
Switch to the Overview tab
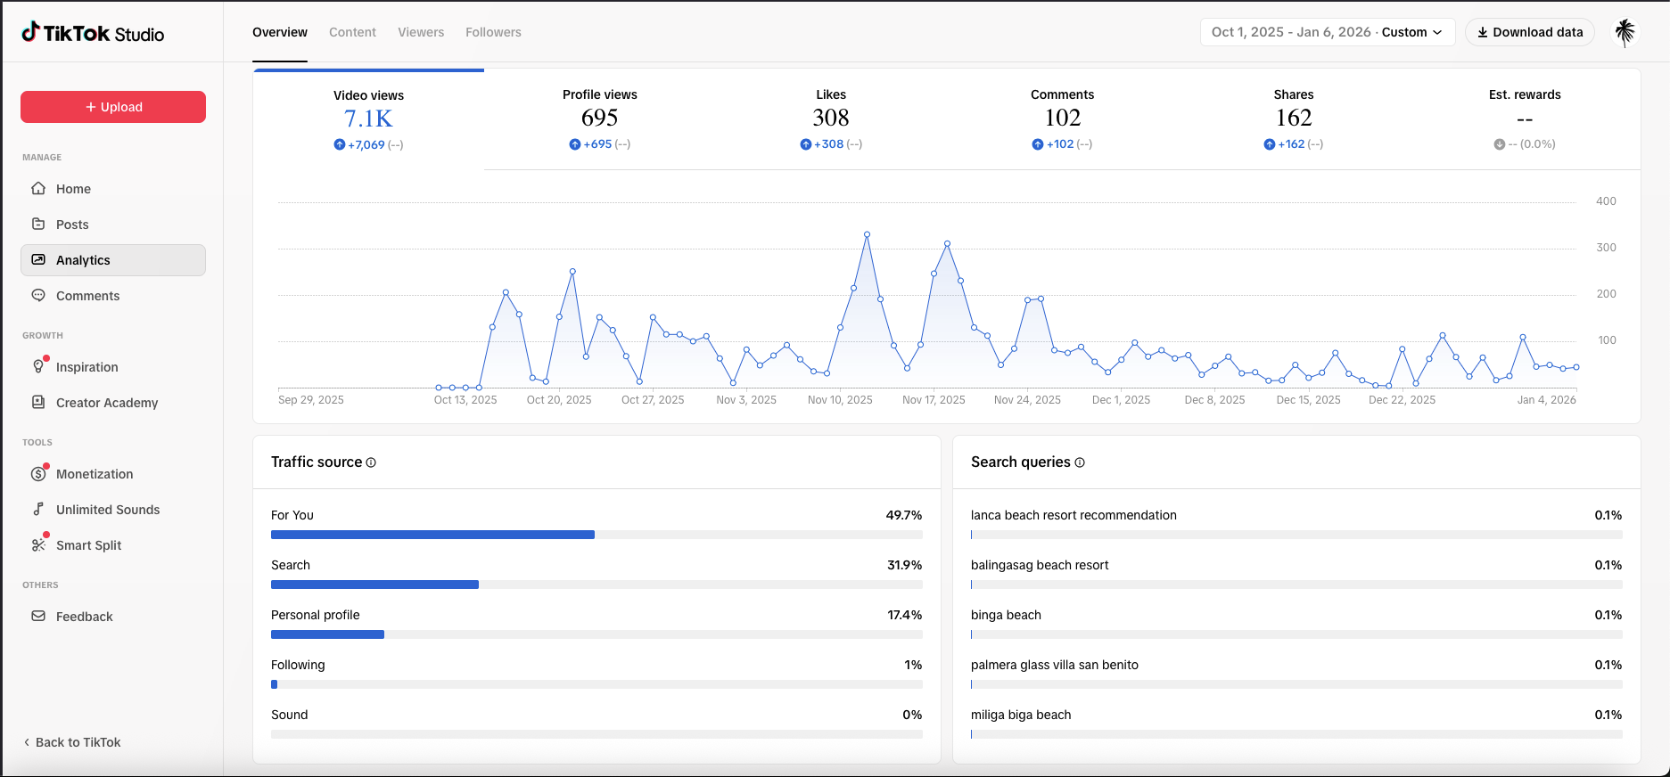(280, 32)
